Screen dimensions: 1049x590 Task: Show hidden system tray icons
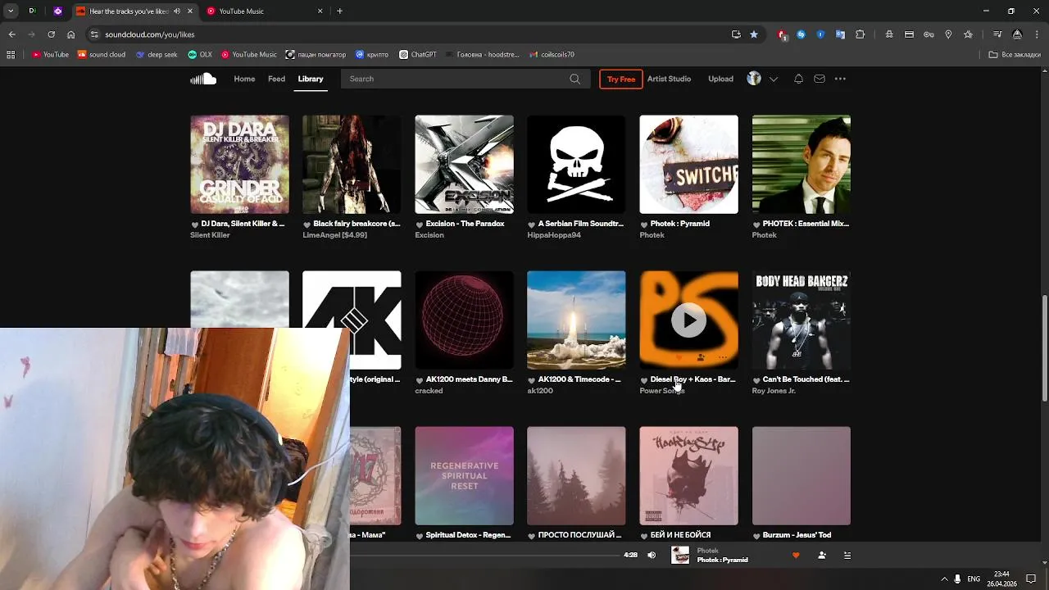coord(944,579)
